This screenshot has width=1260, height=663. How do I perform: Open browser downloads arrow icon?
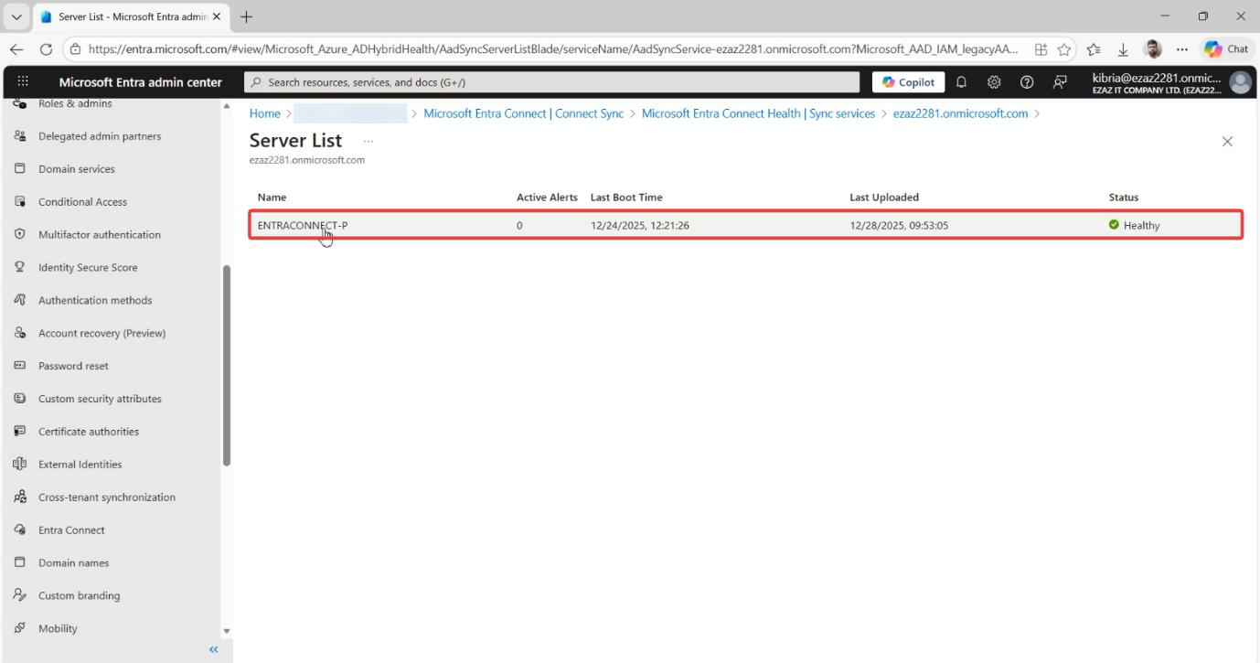[1122, 49]
